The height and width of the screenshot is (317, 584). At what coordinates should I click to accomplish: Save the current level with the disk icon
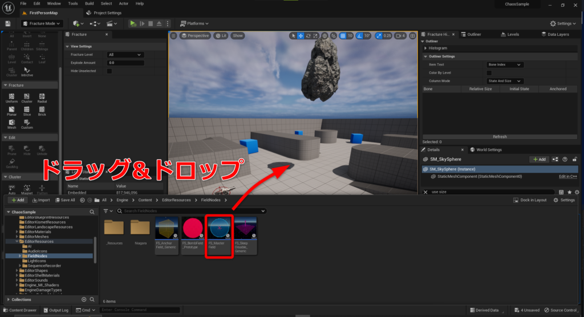tap(8, 23)
